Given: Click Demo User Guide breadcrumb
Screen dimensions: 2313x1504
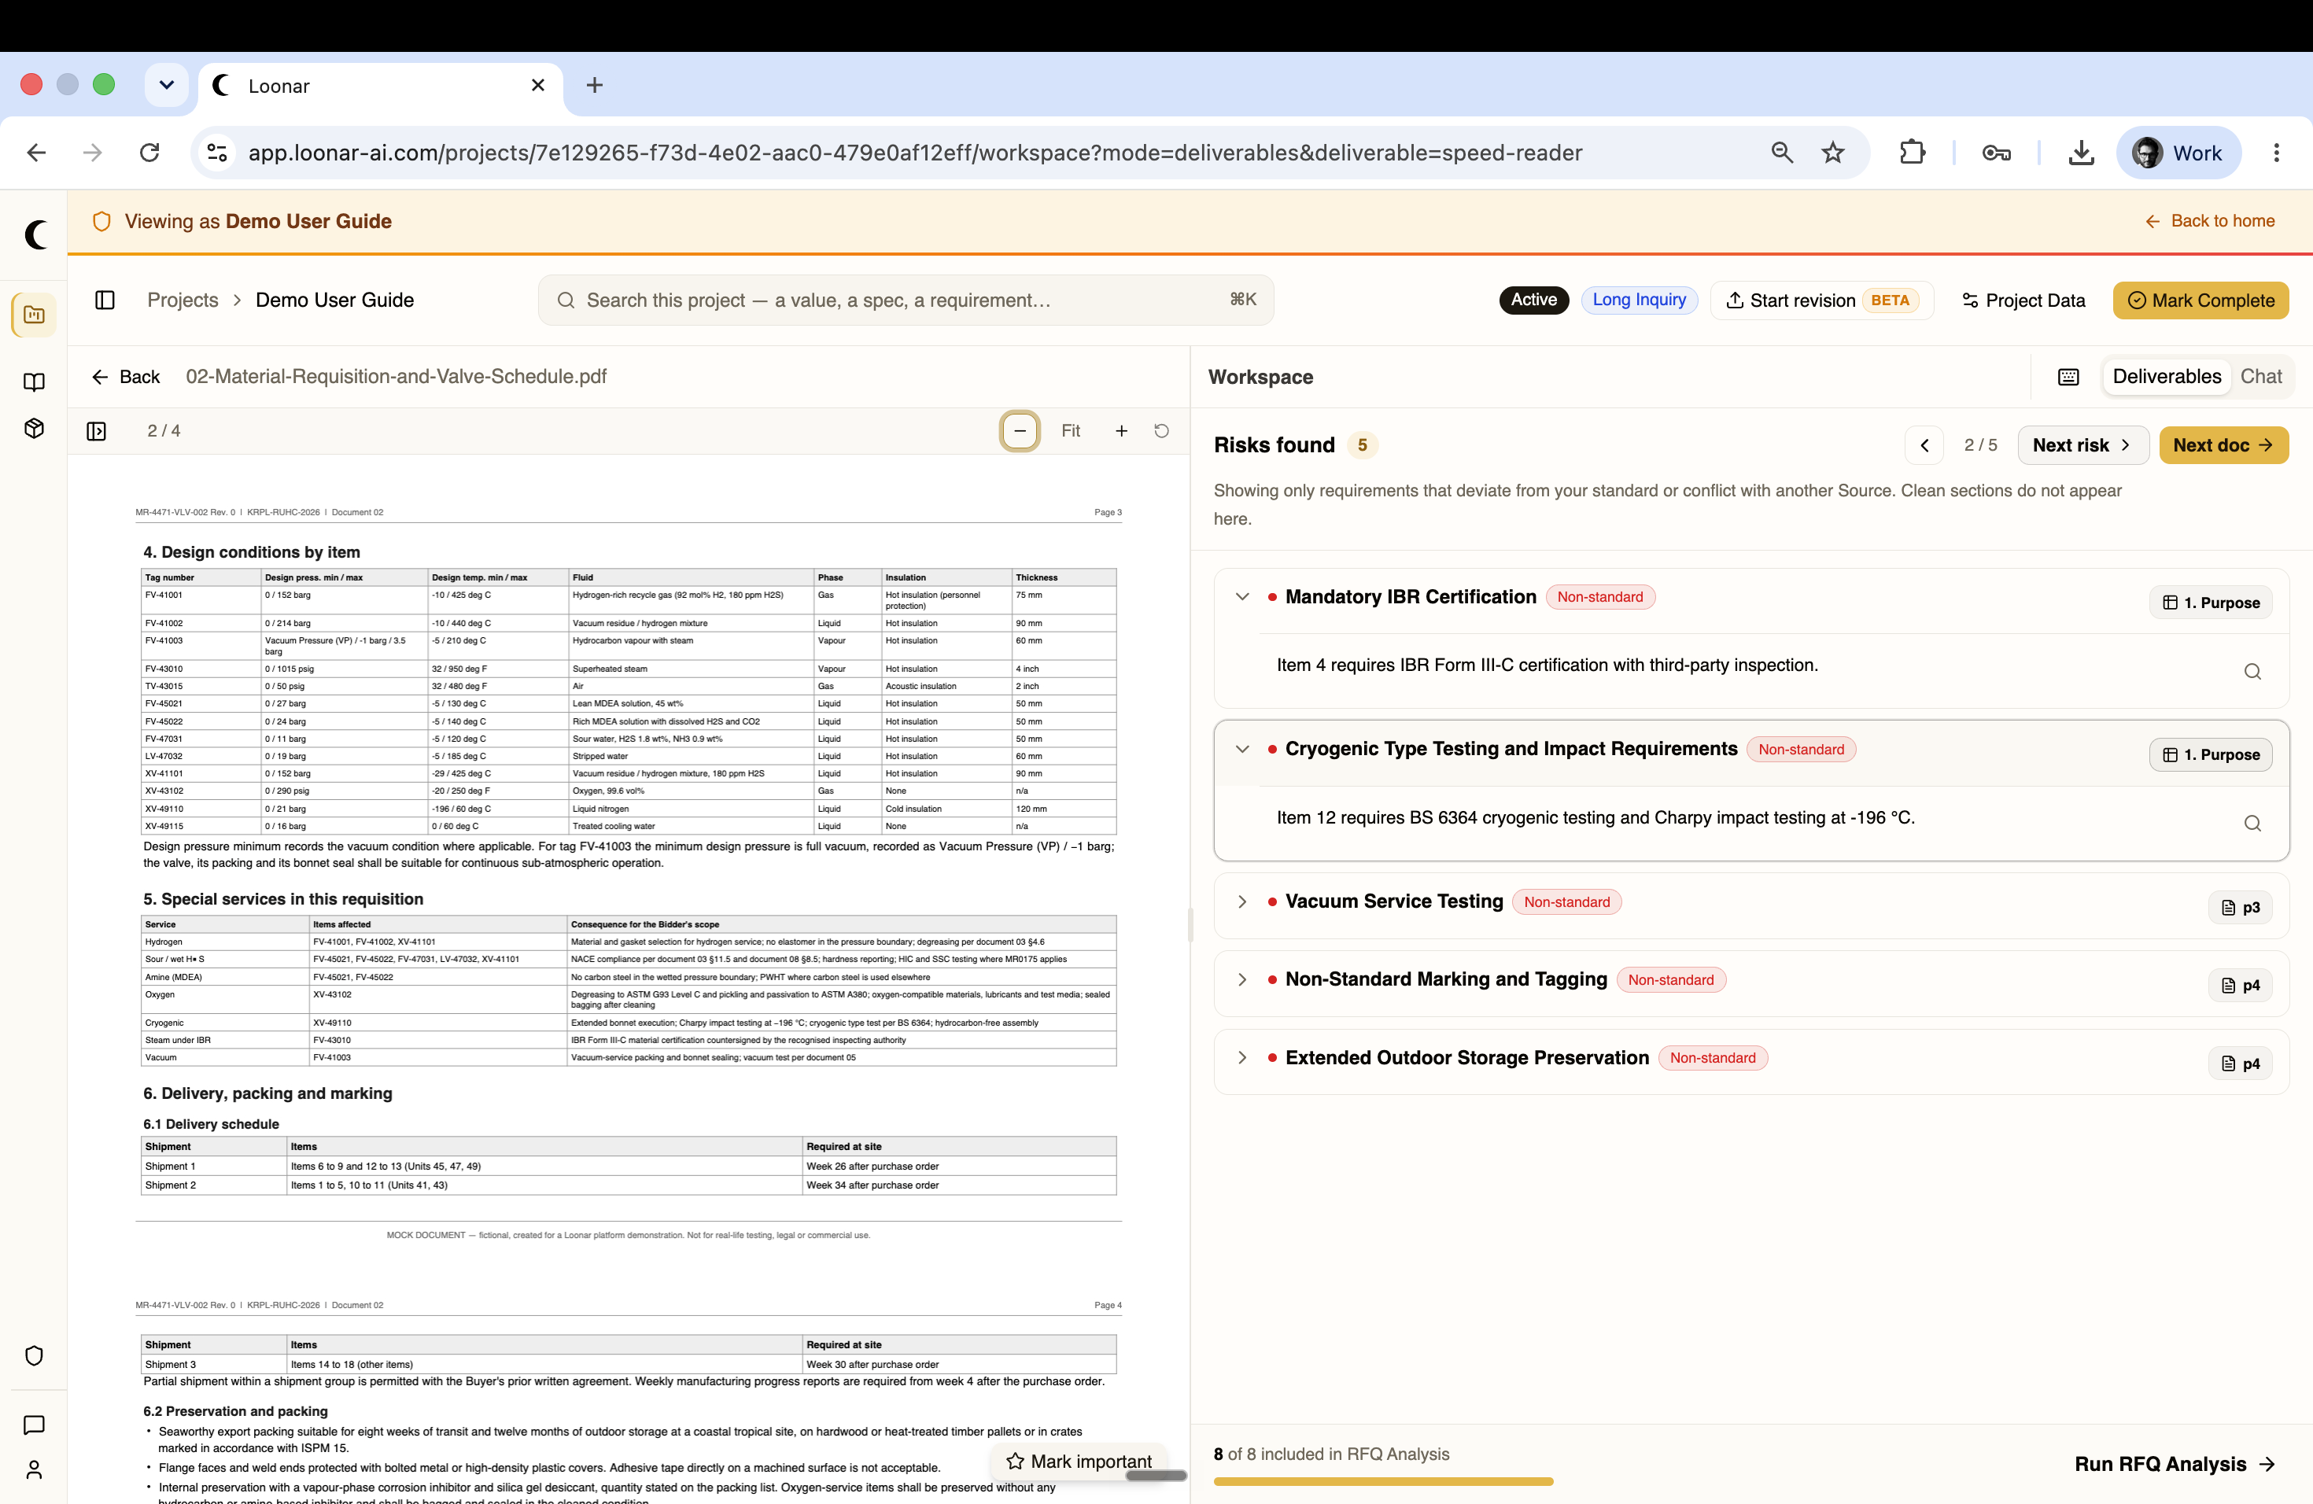Looking at the screenshot, I should [334, 300].
